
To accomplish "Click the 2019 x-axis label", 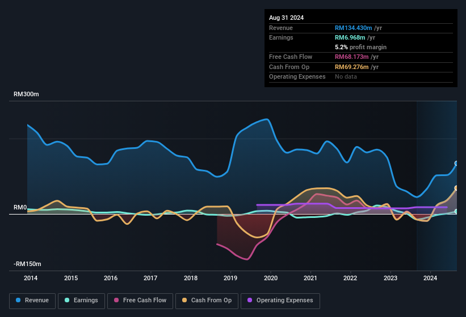I will (x=230, y=278).
